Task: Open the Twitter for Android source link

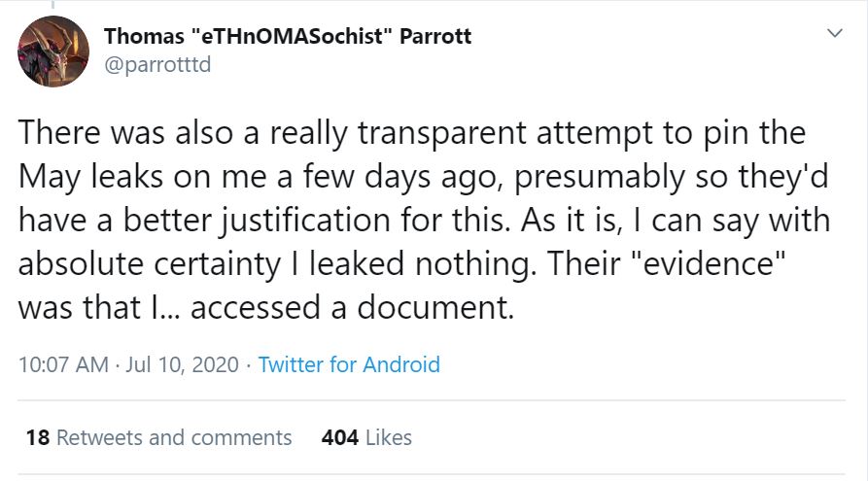Action: (x=349, y=365)
